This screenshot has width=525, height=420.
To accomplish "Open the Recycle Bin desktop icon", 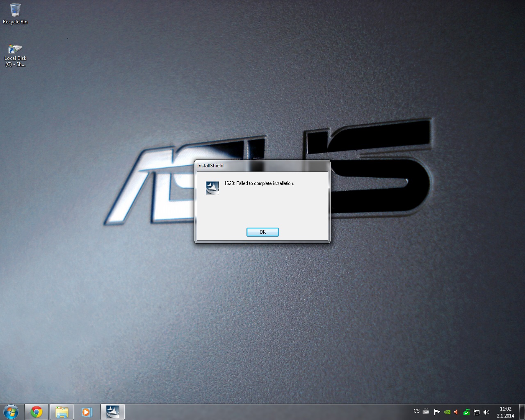I will point(15,14).
